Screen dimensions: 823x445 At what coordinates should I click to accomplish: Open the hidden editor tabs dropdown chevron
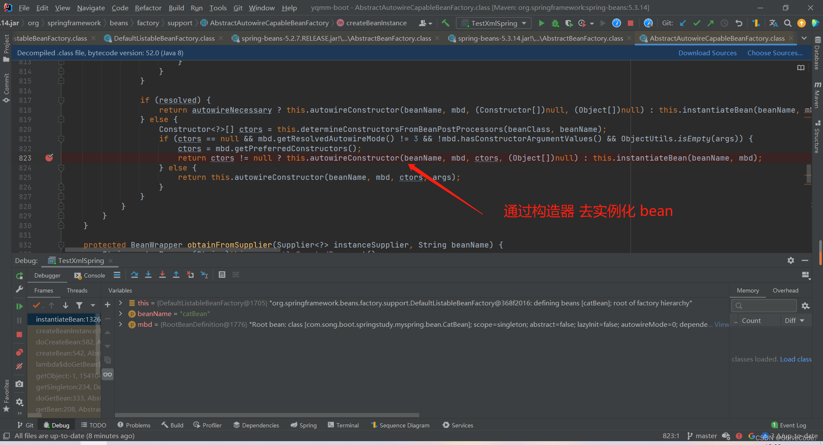click(804, 38)
